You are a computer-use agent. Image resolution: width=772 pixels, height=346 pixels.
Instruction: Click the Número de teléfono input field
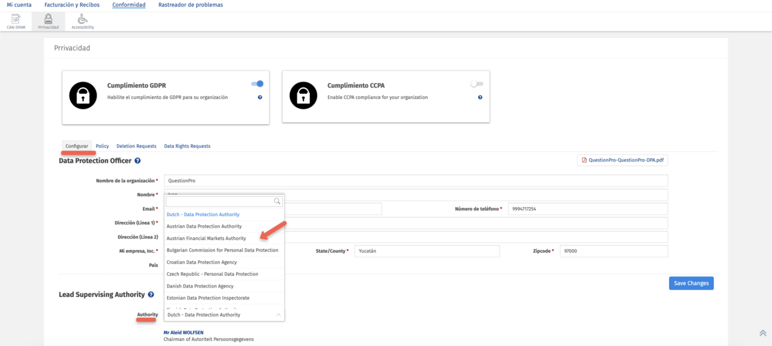click(587, 209)
